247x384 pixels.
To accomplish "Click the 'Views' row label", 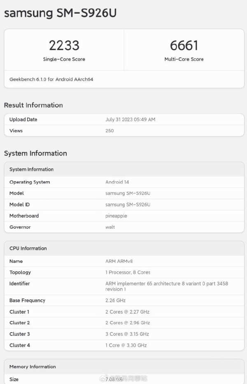I will 16,131.
